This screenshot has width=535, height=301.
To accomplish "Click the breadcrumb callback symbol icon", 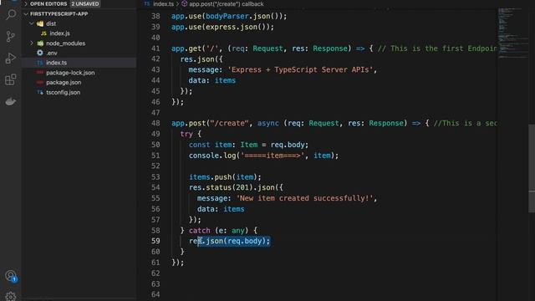I will pyautogui.click(x=184, y=3).
